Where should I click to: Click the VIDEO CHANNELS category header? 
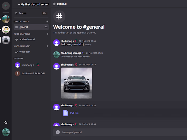pyautogui.click(x=22, y=46)
